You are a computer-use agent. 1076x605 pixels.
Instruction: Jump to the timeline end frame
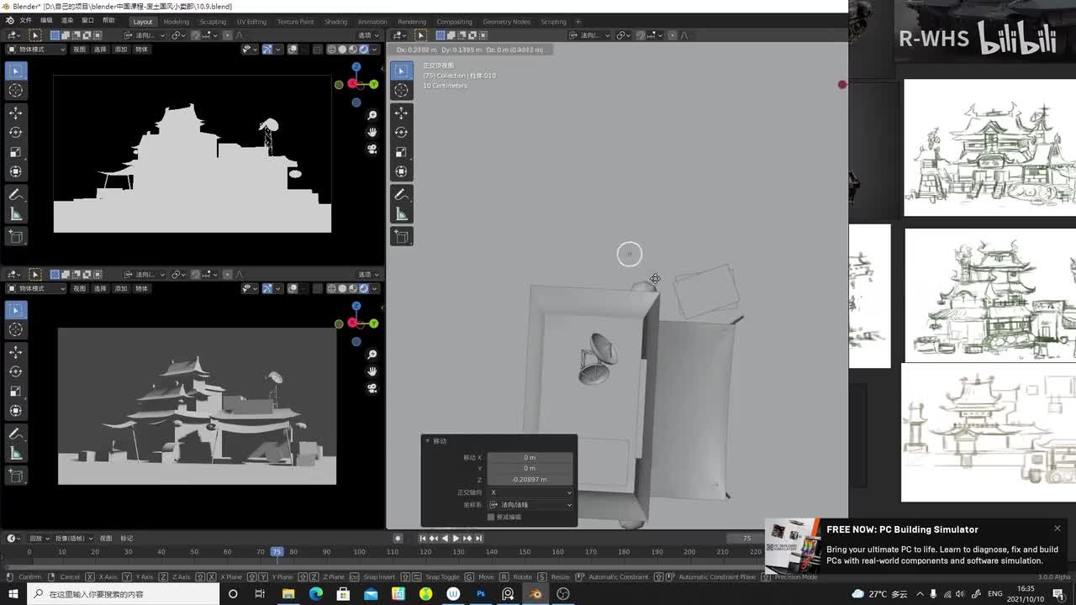477,538
